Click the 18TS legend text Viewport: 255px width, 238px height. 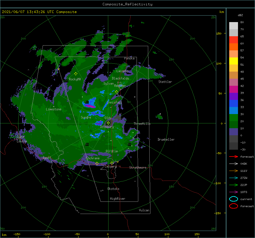[x=244, y=192]
